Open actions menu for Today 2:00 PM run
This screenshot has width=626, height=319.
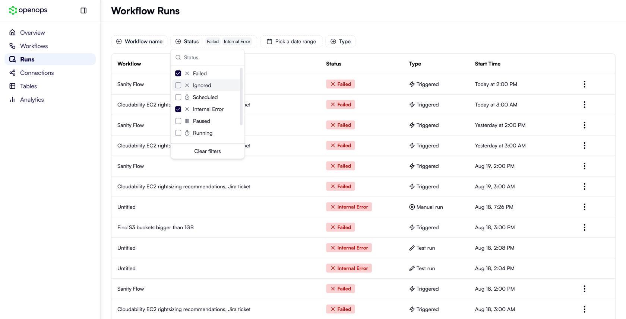point(584,84)
